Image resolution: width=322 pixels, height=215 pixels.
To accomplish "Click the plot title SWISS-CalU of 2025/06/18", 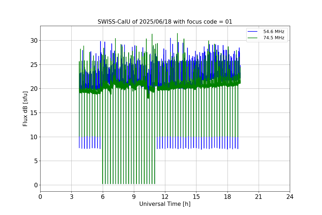I will pos(165,22).
